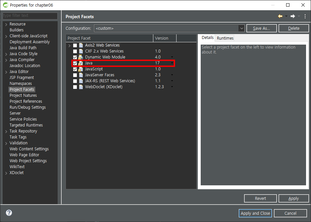311x222 pixels.
Task: Click the CXF 2.x Web Services icon
Action: click(x=81, y=51)
